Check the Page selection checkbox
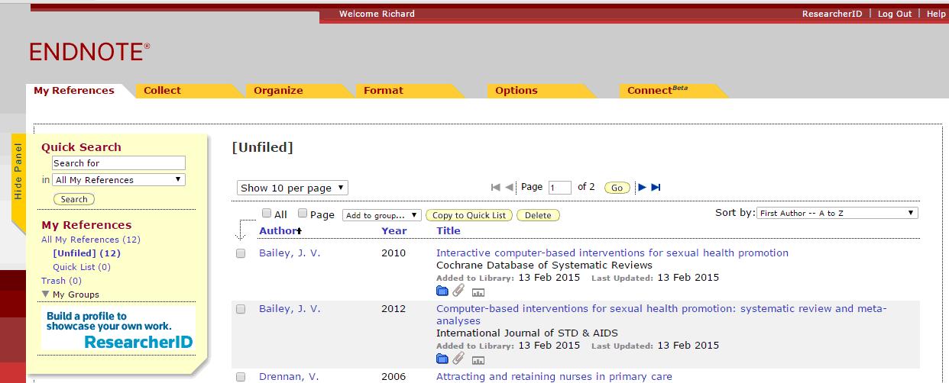This screenshot has height=383, width=949. click(x=303, y=214)
